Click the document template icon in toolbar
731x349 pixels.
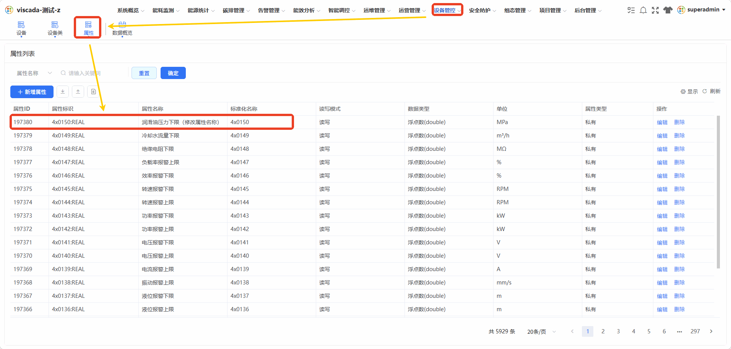coord(93,92)
